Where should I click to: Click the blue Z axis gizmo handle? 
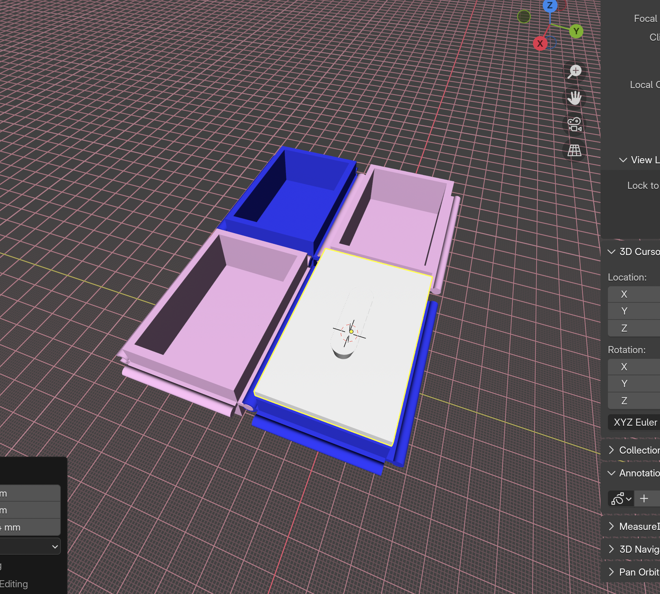pos(550,5)
